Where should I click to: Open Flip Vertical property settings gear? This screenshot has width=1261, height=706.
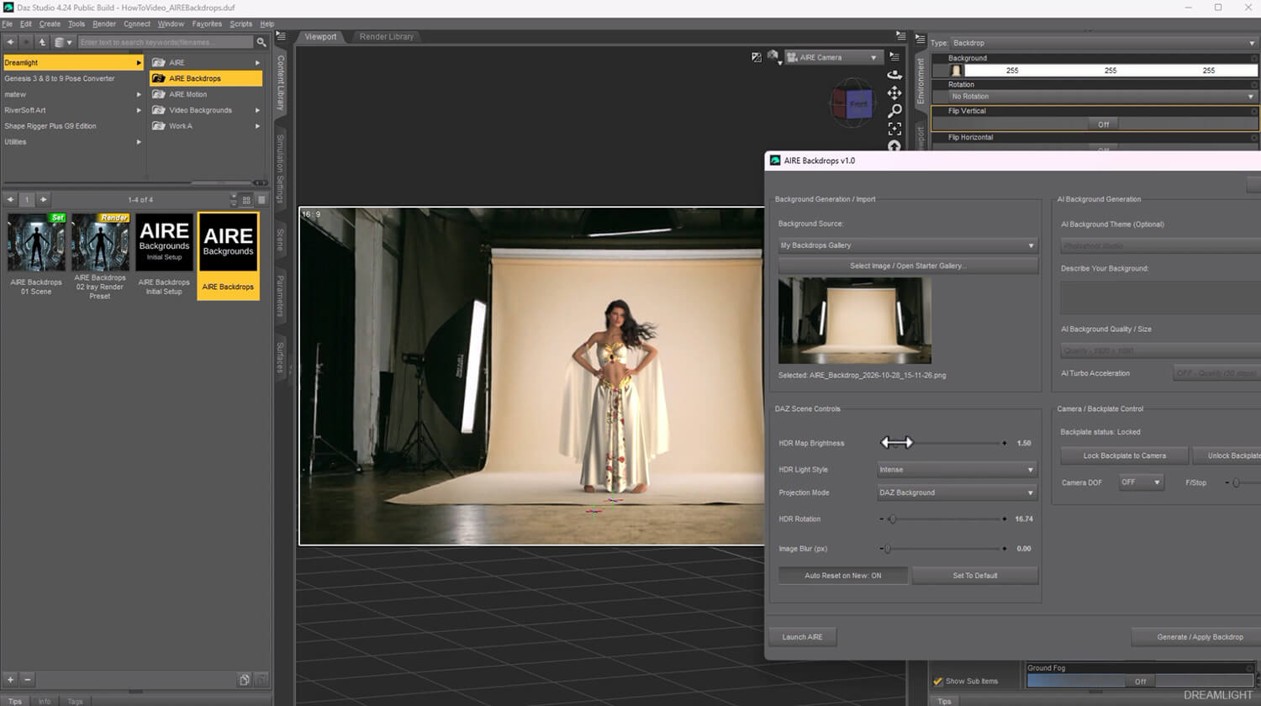1254,111
